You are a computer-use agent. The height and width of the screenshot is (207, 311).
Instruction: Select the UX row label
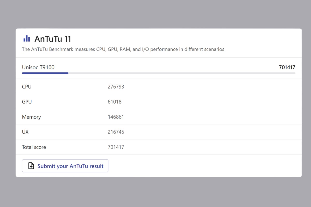25,132
